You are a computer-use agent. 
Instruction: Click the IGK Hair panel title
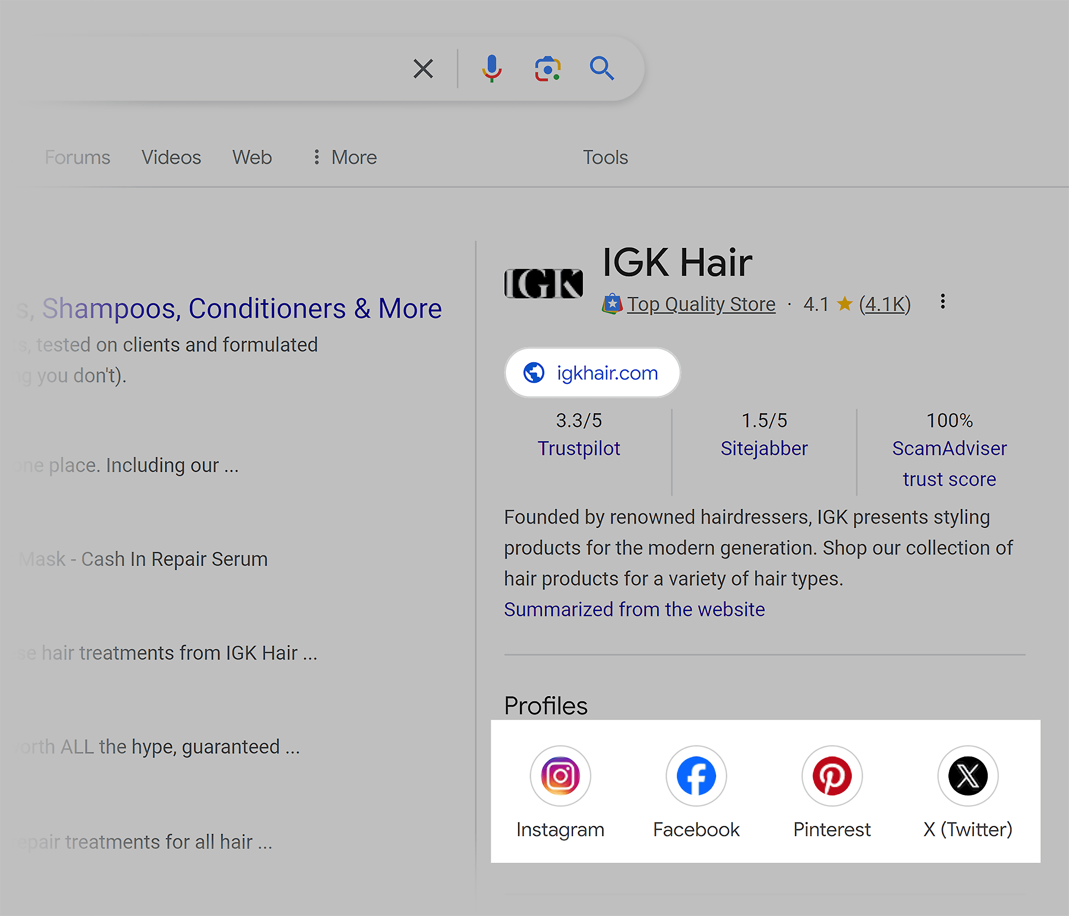click(x=677, y=262)
